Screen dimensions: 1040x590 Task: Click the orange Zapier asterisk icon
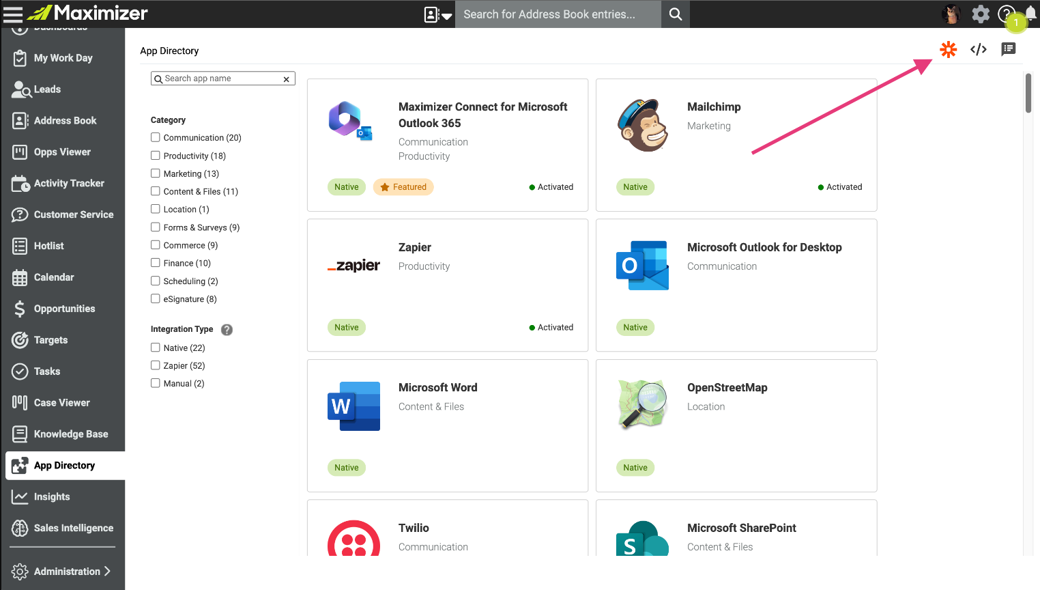(x=948, y=49)
